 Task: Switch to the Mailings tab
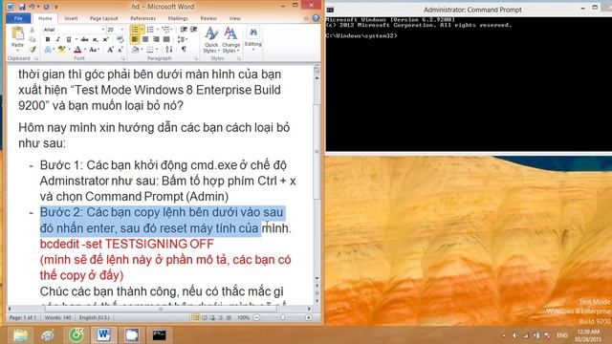(x=178, y=18)
